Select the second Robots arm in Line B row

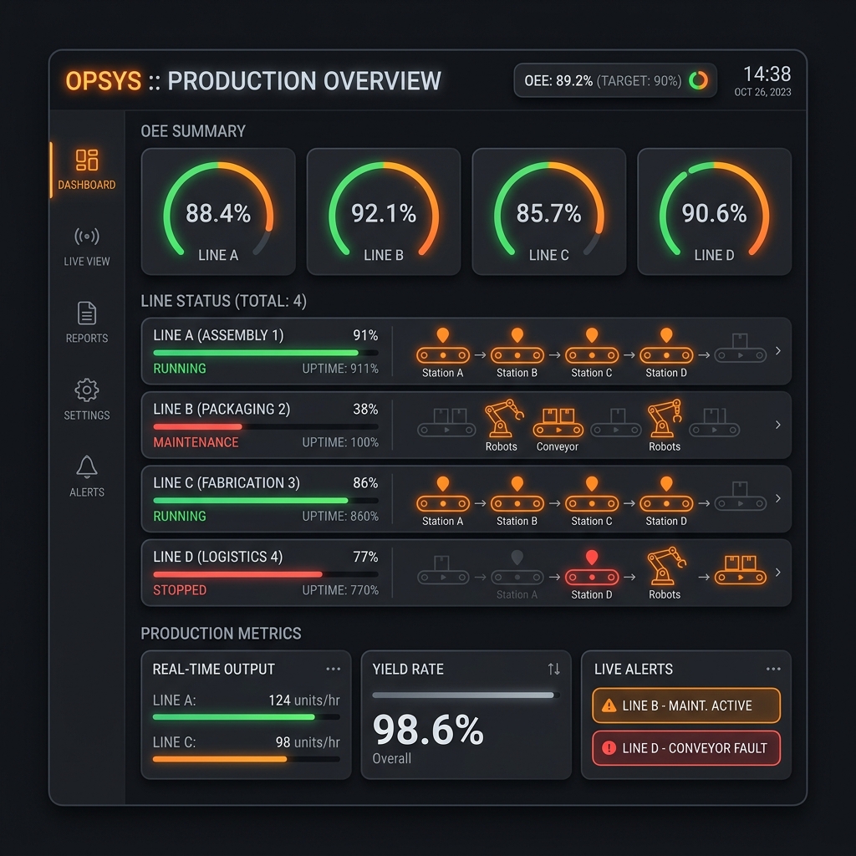pos(665,418)
